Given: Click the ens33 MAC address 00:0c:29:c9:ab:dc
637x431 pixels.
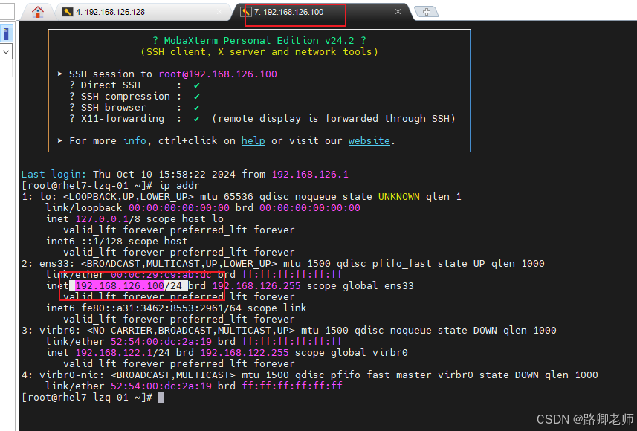Looking at the screenshot, I should click(161, 275).
